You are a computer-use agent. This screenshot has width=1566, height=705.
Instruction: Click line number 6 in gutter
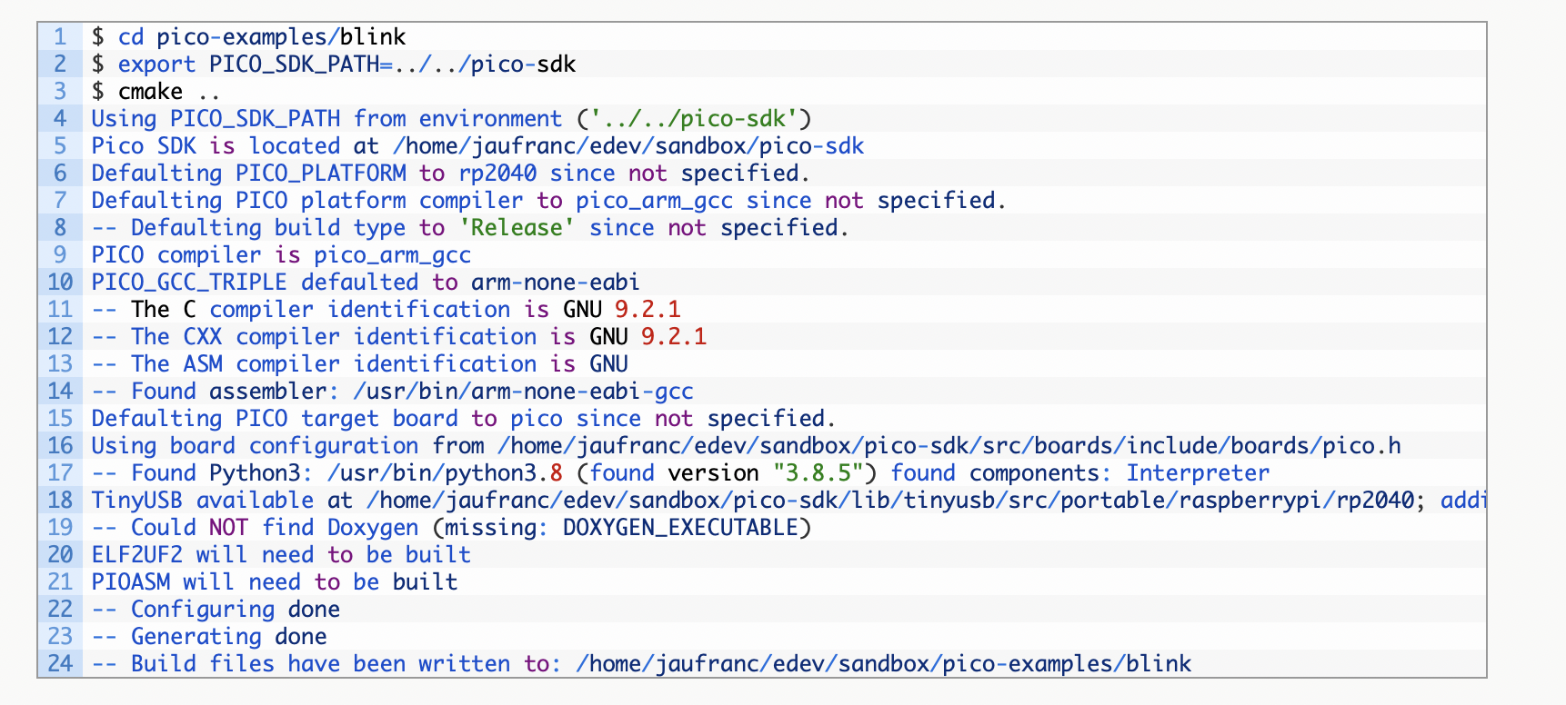point(61,174)
